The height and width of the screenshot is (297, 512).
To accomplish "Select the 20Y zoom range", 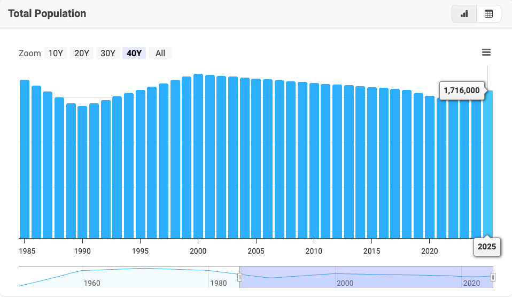I will pyautogui.click(x=82, y=53).
